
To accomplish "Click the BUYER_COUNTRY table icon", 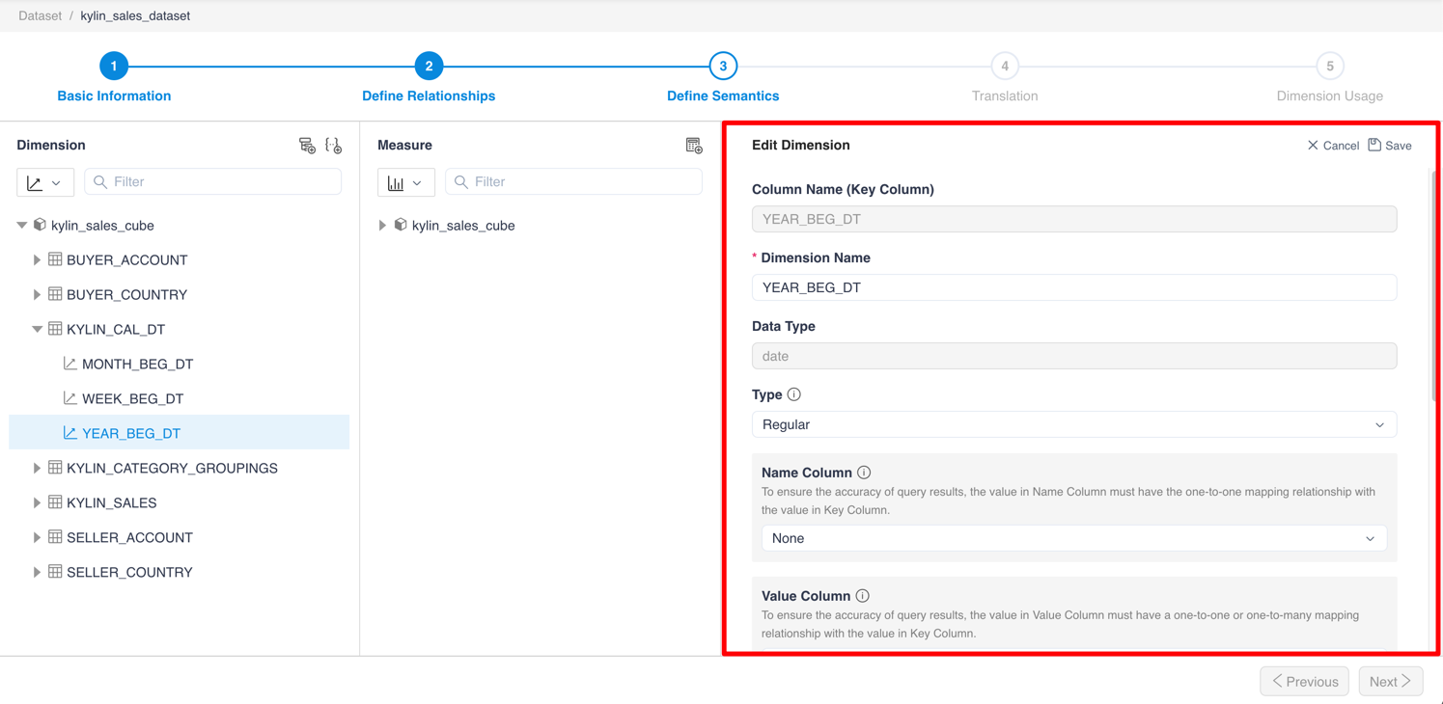I will (x=55, y=294).
